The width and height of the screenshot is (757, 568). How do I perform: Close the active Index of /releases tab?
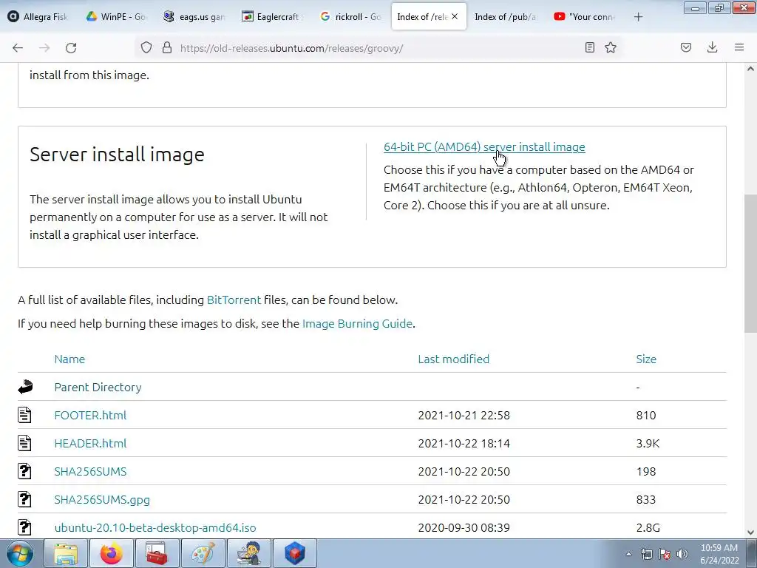point(455,16)
